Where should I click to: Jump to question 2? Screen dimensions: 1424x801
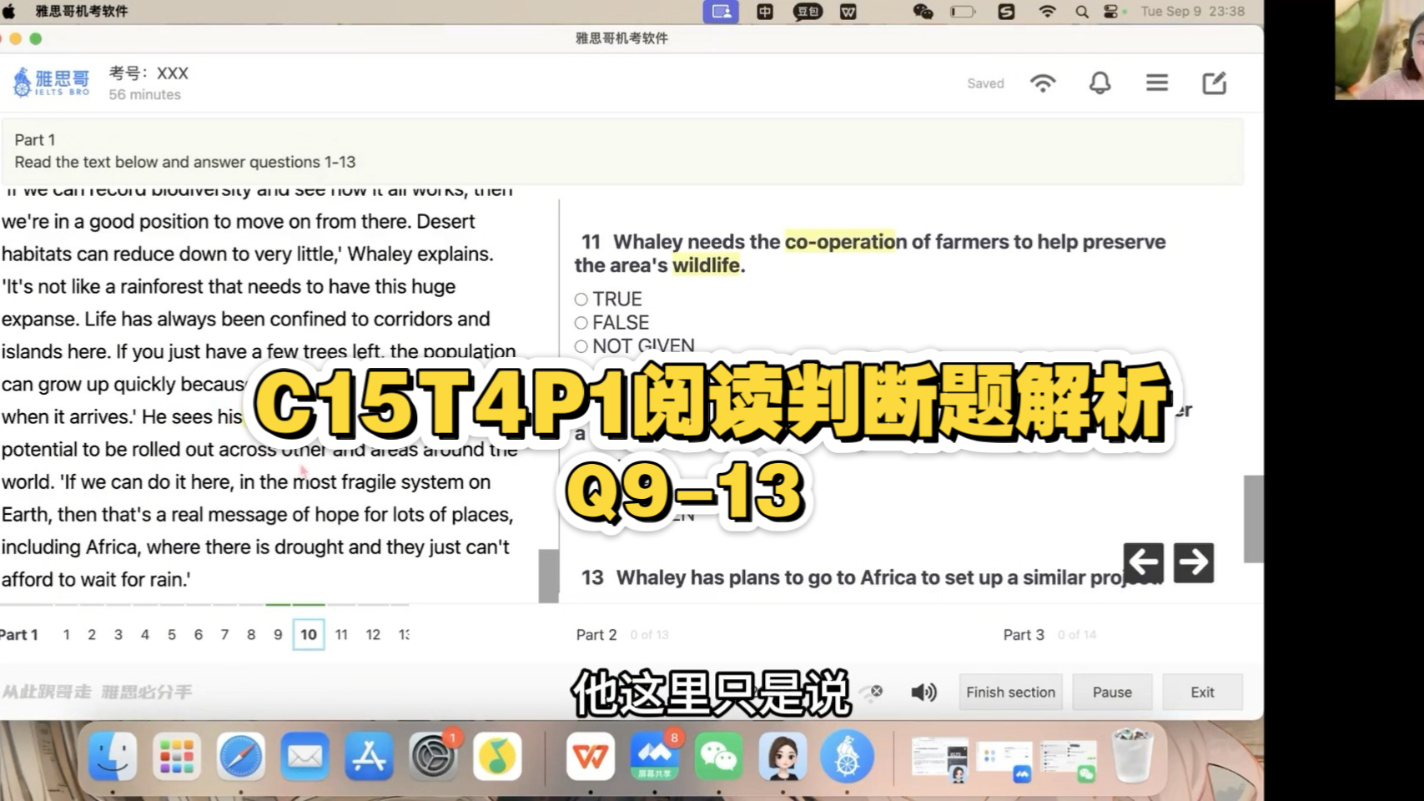click(x=92, y=634)
